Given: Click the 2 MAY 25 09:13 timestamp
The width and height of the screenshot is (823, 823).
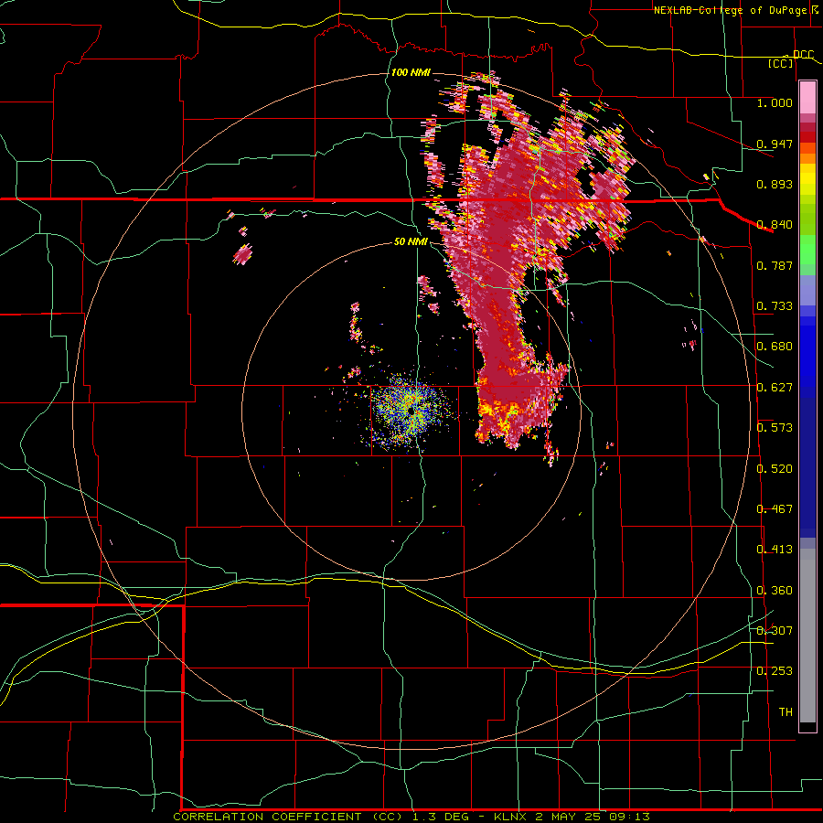Looking at the screenshot, I should [593, 817].
